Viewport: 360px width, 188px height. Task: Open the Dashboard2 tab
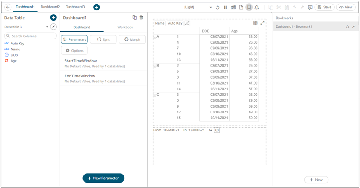click(50, 7)
